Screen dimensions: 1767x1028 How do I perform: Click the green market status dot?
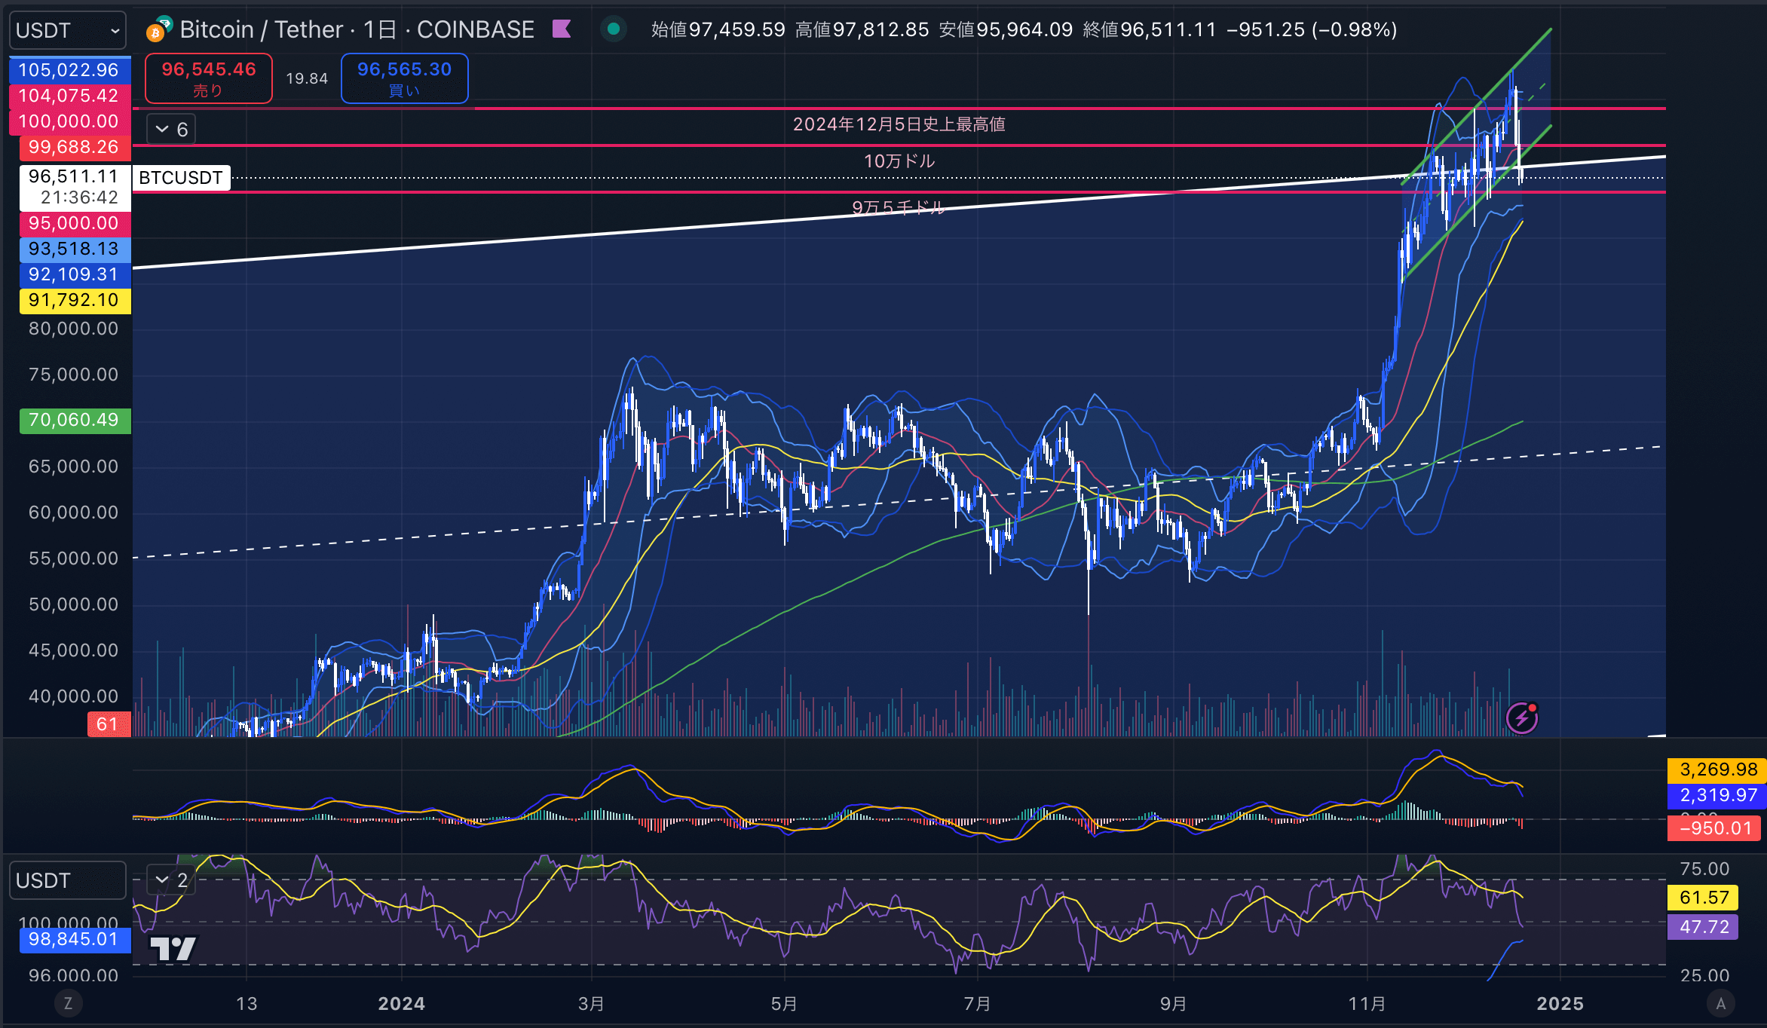pos(614,29)
